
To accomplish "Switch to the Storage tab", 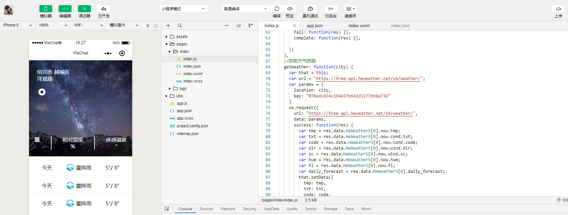I will click(x=331, y=209).
